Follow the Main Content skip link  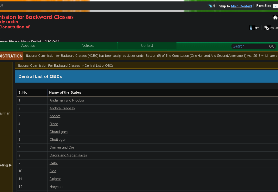point(242,6)
